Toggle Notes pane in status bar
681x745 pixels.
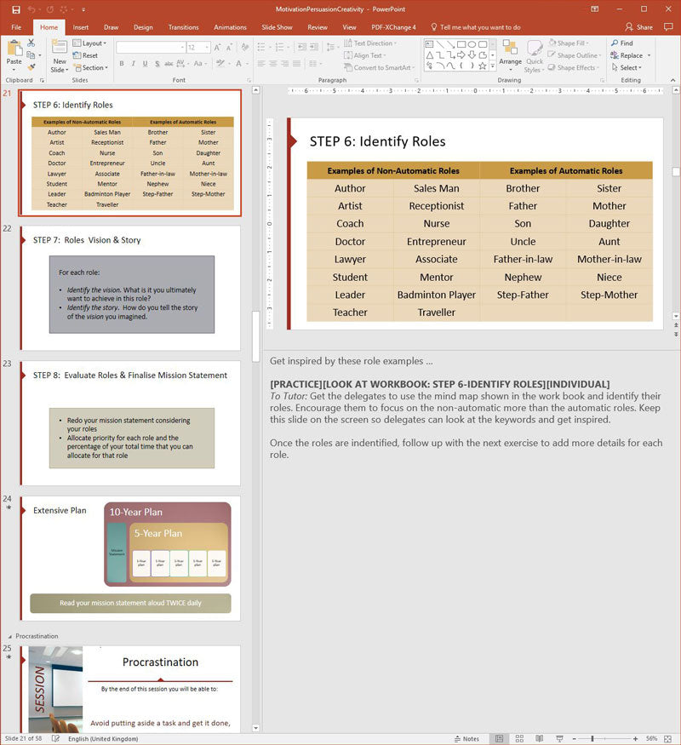[466, 739]
